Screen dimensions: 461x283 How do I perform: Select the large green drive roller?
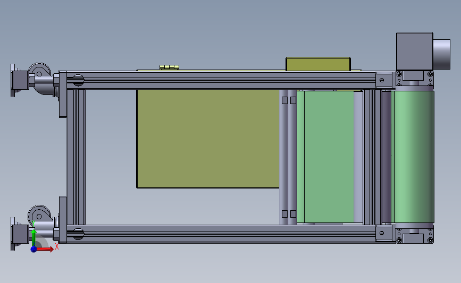(414, 157)
